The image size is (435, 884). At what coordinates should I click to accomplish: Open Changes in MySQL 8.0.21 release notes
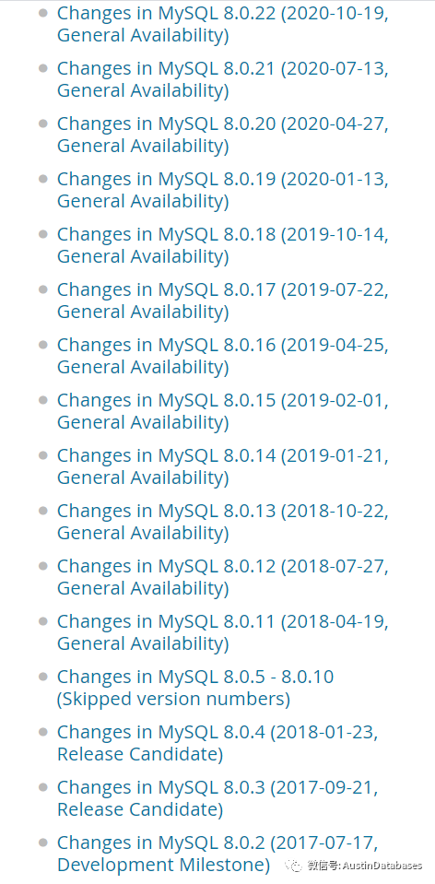(x=223, y=79)
